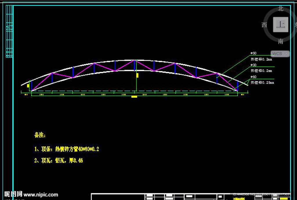Select the 热镀锌0.2mm text below ø50
This screenshot has width=297, height=200.
pos(261,59)
